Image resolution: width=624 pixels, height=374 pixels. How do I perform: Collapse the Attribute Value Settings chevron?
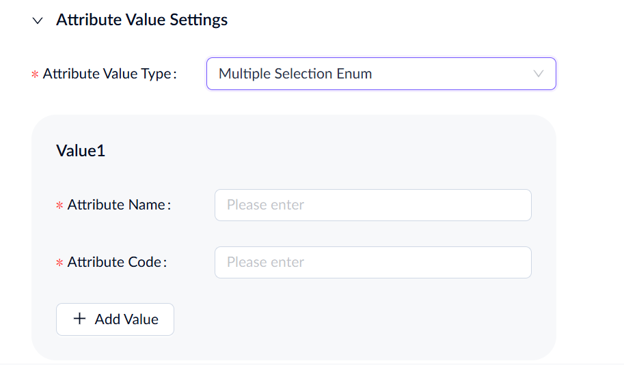pos(38,20)
